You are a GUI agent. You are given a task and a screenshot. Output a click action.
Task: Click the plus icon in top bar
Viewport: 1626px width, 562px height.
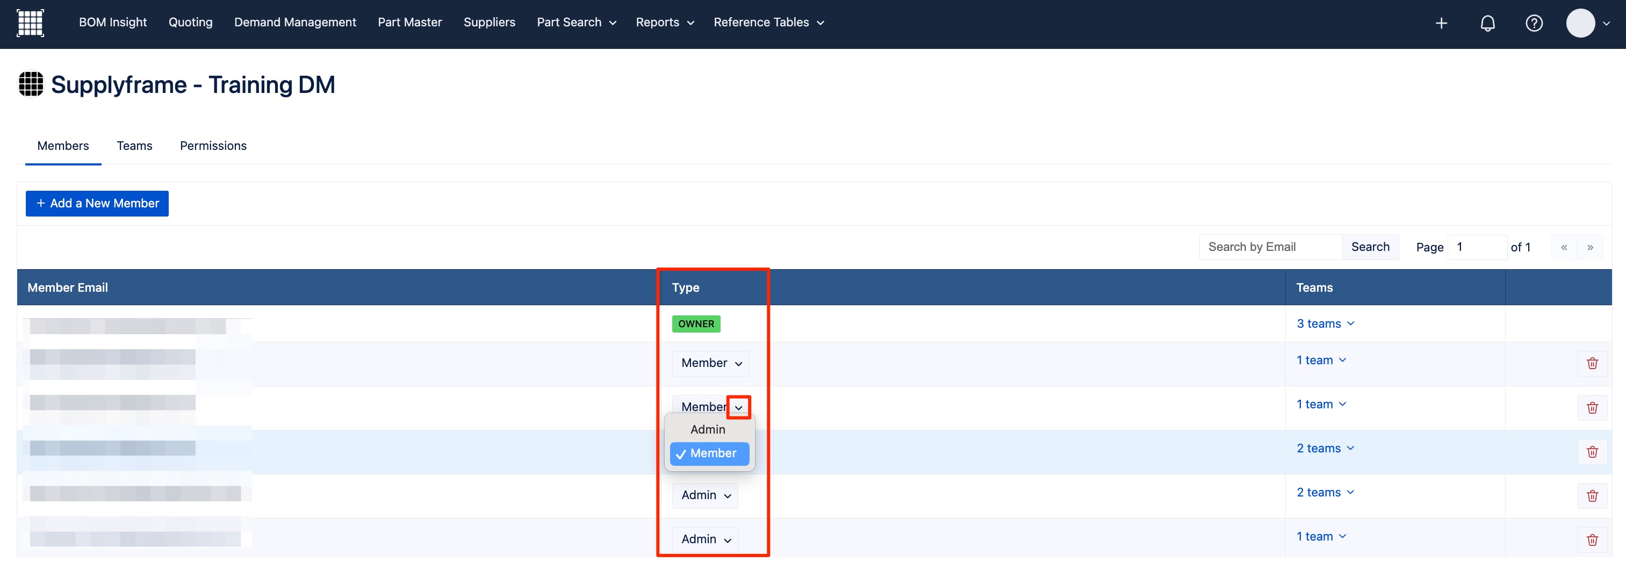pos(1441,23)
